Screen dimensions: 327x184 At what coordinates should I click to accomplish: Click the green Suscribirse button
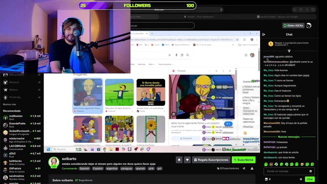pos(243,160)
